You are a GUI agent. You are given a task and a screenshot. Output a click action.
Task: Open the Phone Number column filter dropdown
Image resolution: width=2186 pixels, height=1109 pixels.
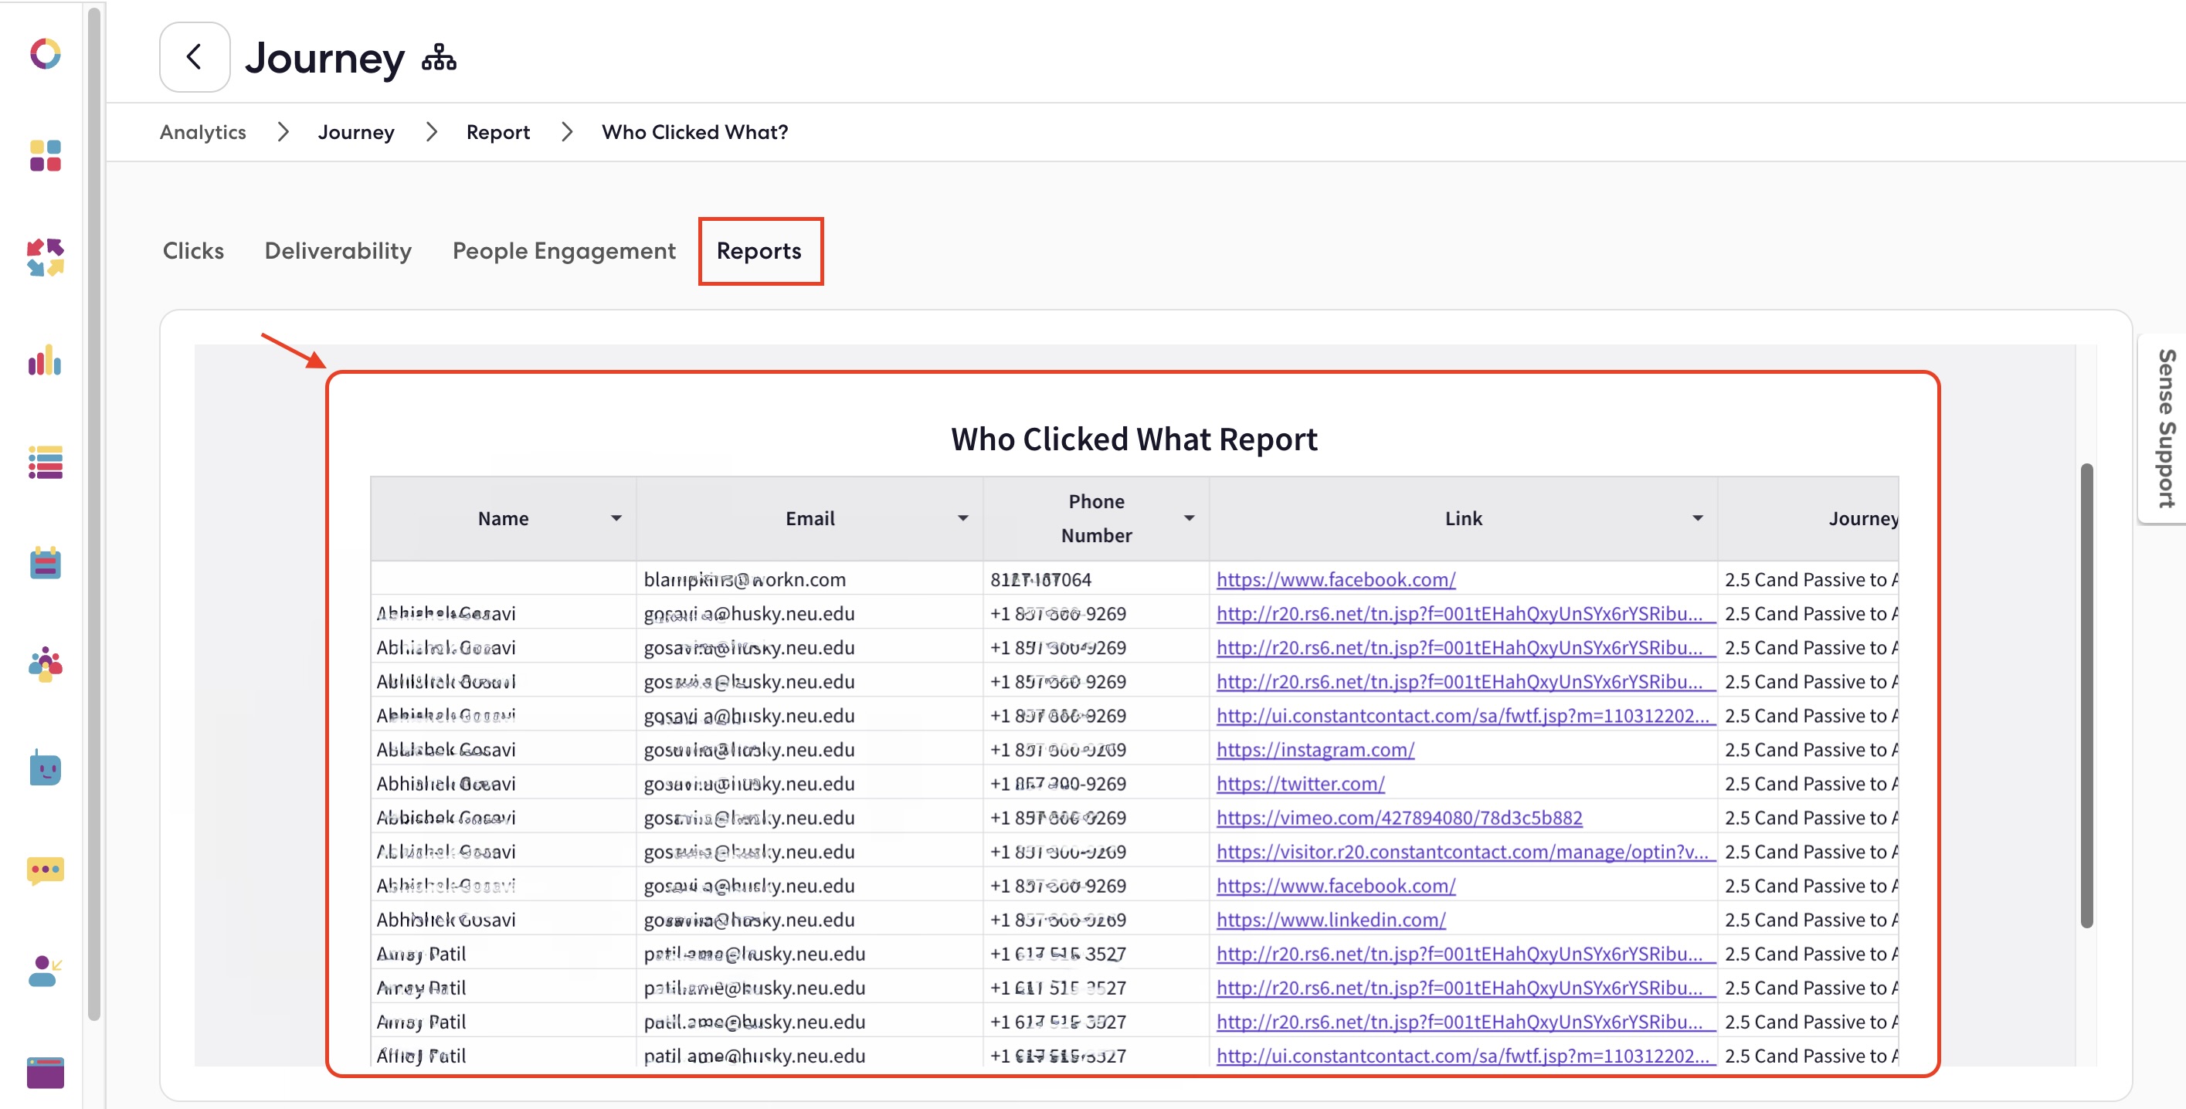[x=1190, y=518]
